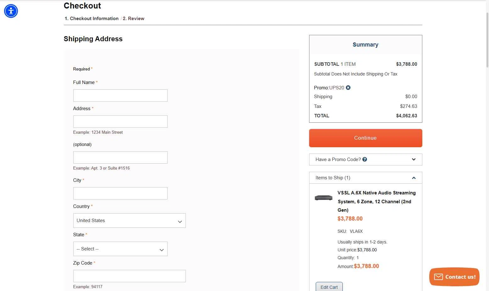The width and height of the screenshot is (489, 291).
Task: Click the Edit Cart button
Action: 329,287
